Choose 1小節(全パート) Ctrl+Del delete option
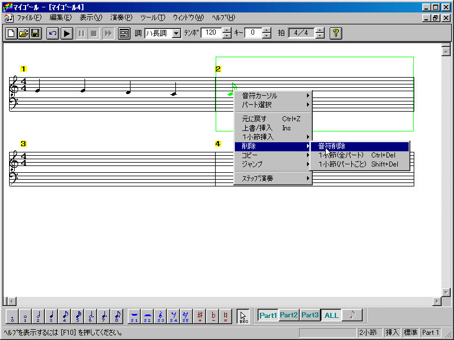This screenshot has height=340, width=454. [x=360, y=155]
